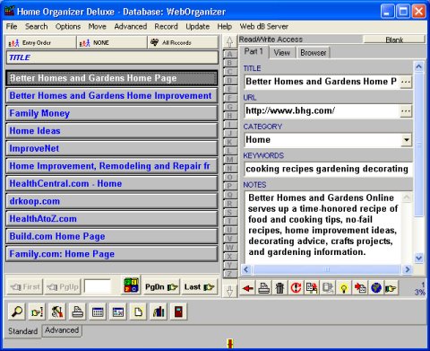Switch to the Advanced toolbar tab
The height and width of the screenshot is (351, 430).
click(62, 330)
